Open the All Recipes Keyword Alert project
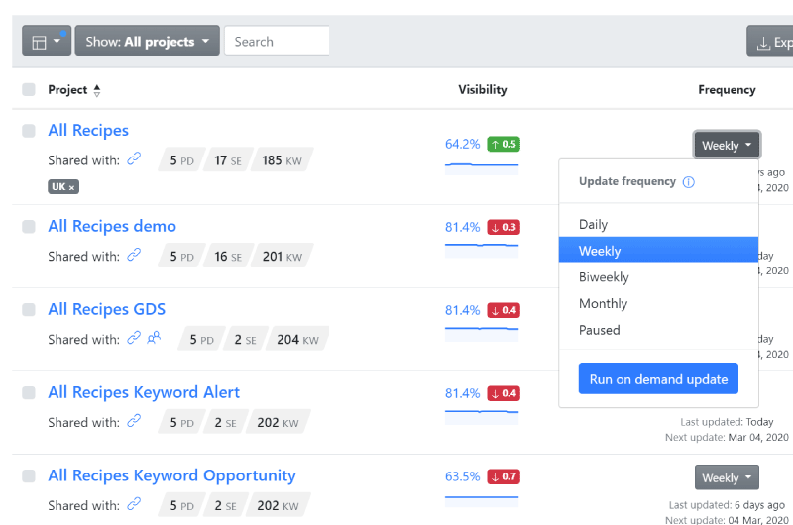Image resolution: width=793 pixels, height=525 pixels. point(144,392)
